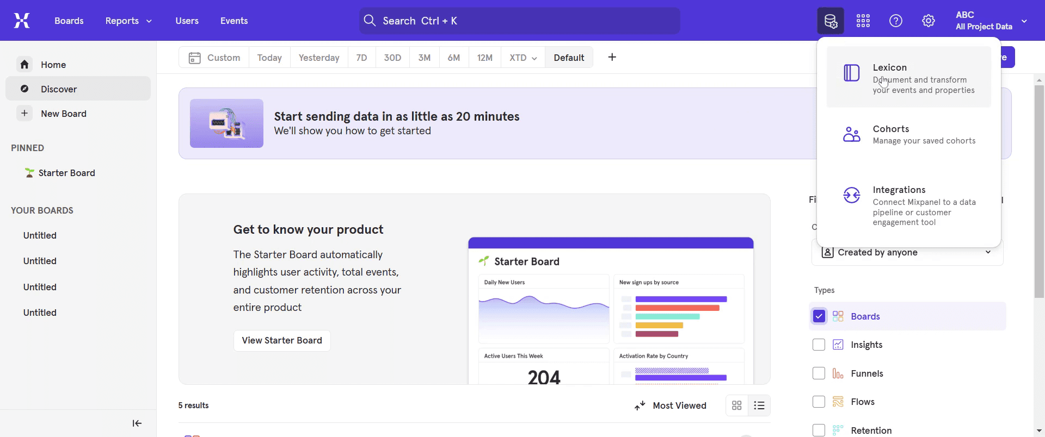Click the Boards type icon in filters
1045x437 pixels.
pos(838,316)
